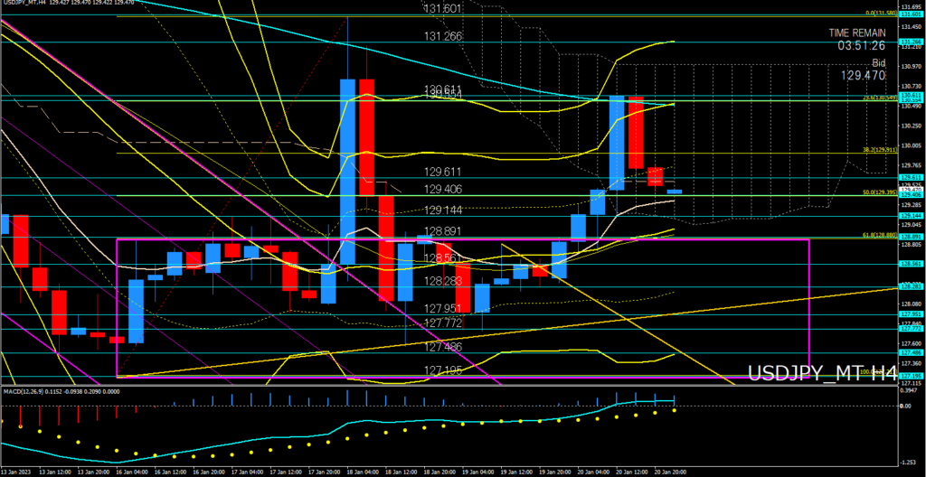The width and height of the screenshot is (926, 477).
Task: Click the 127.486 level label inside chart
Action: pyautogui.click(x=443, y=347)
